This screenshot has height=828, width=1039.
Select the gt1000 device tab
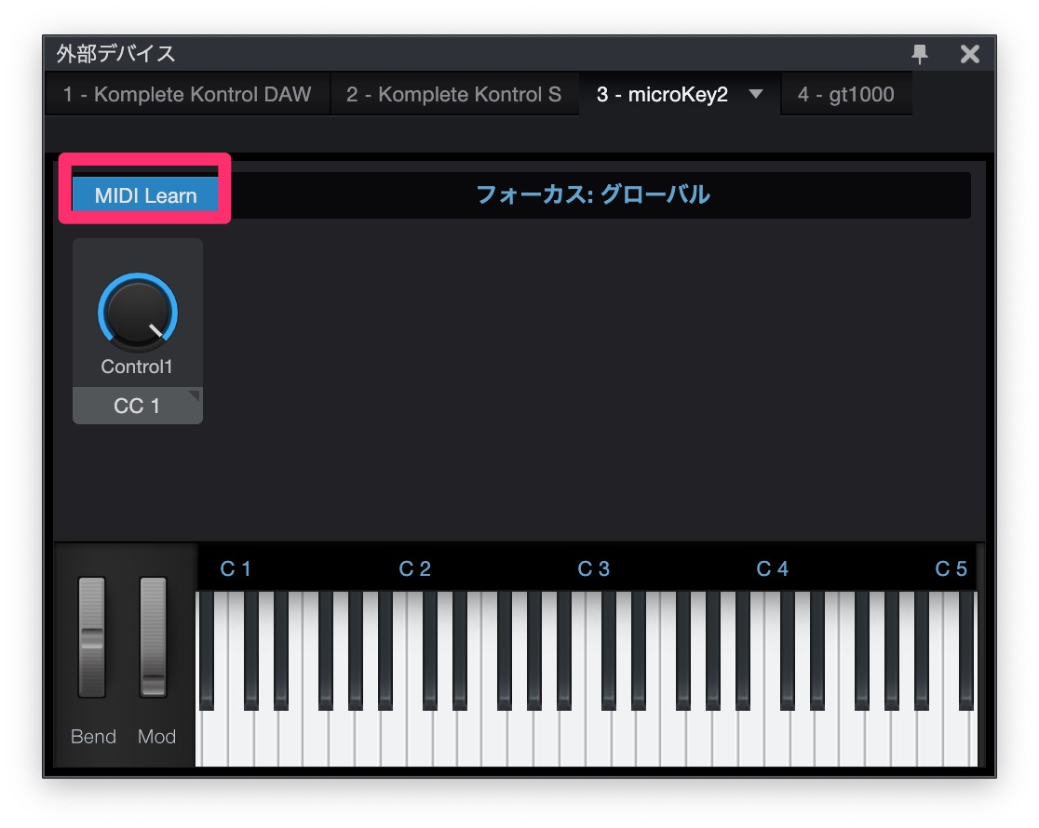845,95
